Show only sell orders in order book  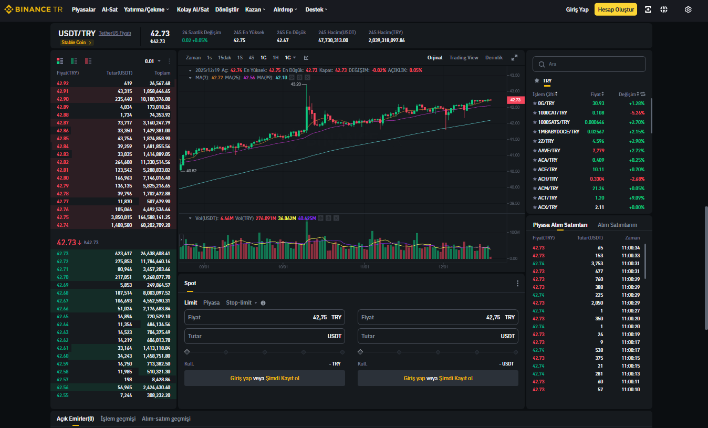pyautogui.click(x=88, y=61)
